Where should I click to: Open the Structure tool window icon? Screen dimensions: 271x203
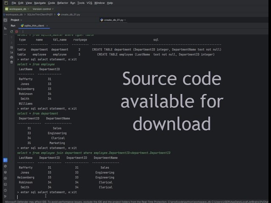click(x=6, y=28)
